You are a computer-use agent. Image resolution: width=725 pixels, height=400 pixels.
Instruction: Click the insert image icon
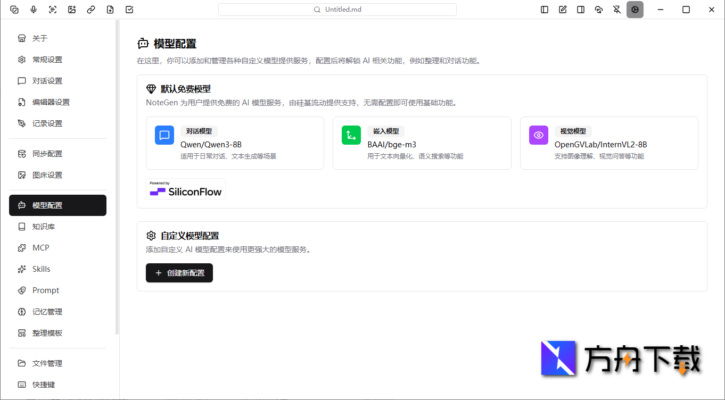tap(71, 9)
